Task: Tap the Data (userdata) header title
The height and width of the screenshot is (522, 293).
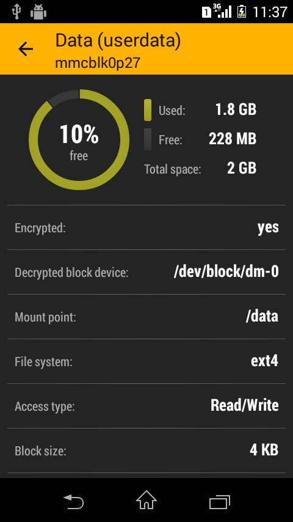Action: 118,40
